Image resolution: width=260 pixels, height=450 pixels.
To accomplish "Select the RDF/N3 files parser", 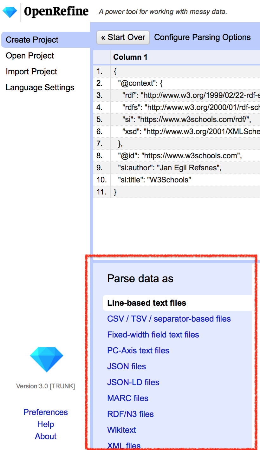I will tap(130, 414).
